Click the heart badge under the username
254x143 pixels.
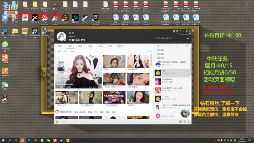pos(82,40)
